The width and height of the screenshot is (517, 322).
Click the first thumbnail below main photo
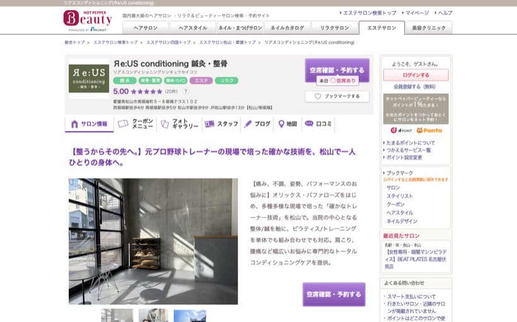(117, 316)
